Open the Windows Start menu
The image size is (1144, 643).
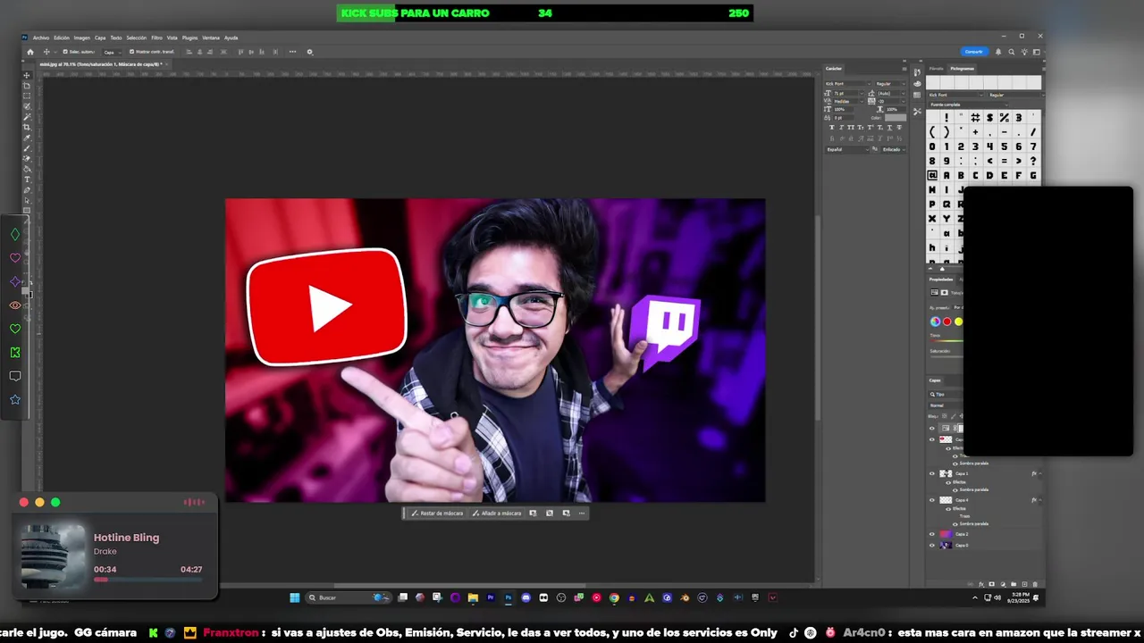point(294,597)
